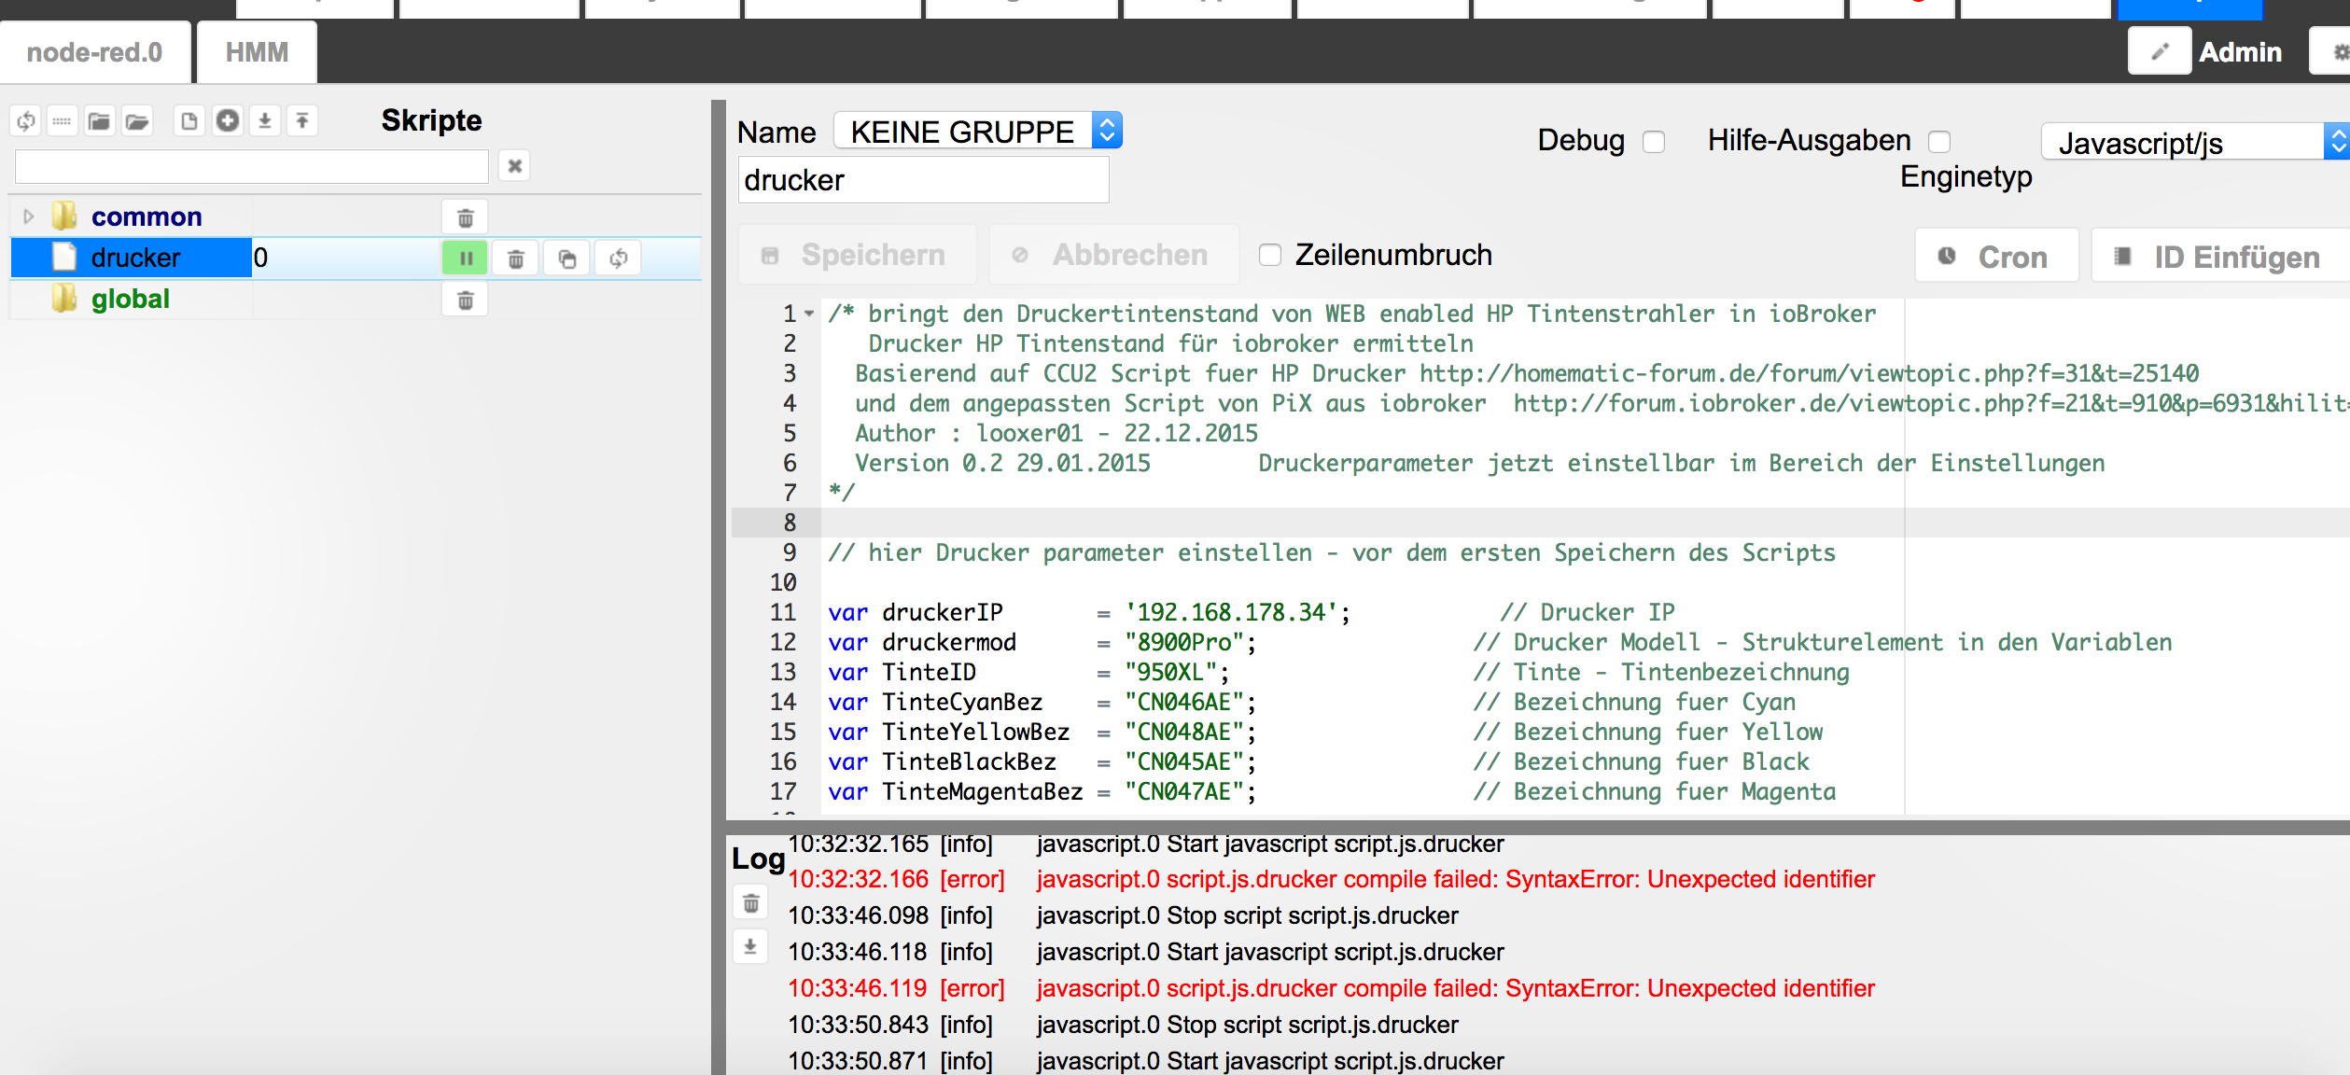2350x1075 pixels.
Task: Toggle the Zeilenumbruch checkbox
Action: point(1270,255)
